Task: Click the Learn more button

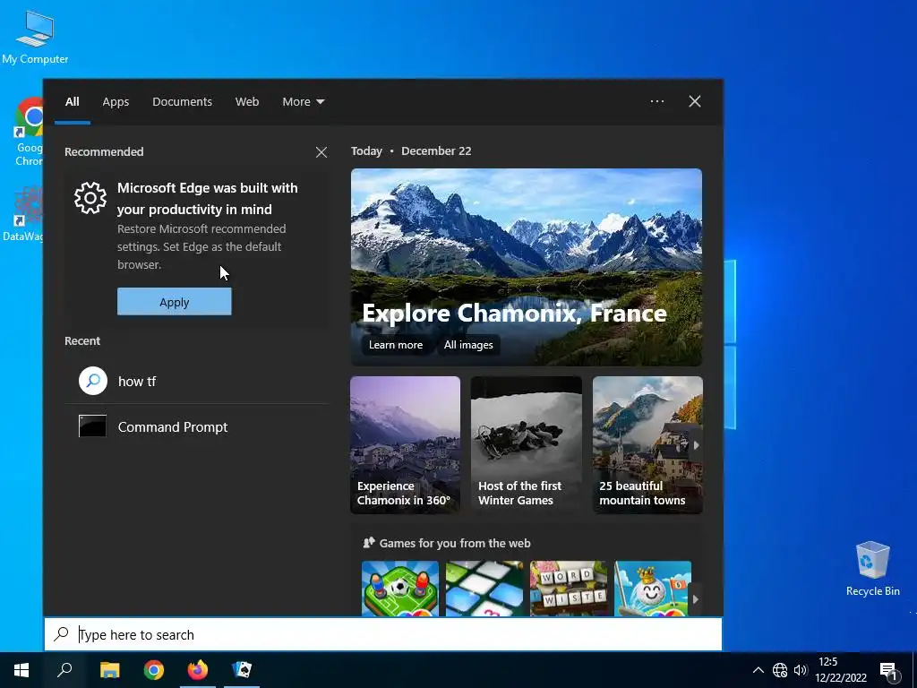Action: point(395,345)
